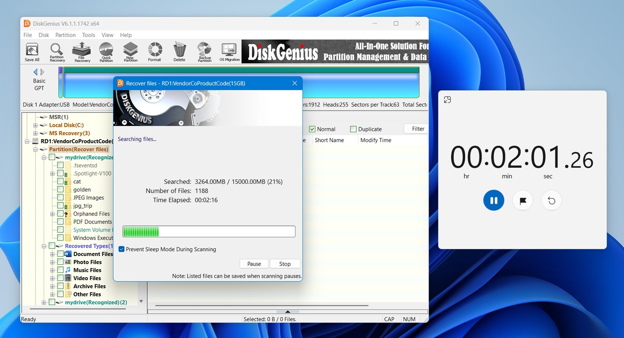Image resolution: width=624 pixels, height=338 pixels.
Task: Pause the file scan
Action: tap(254, 264)
